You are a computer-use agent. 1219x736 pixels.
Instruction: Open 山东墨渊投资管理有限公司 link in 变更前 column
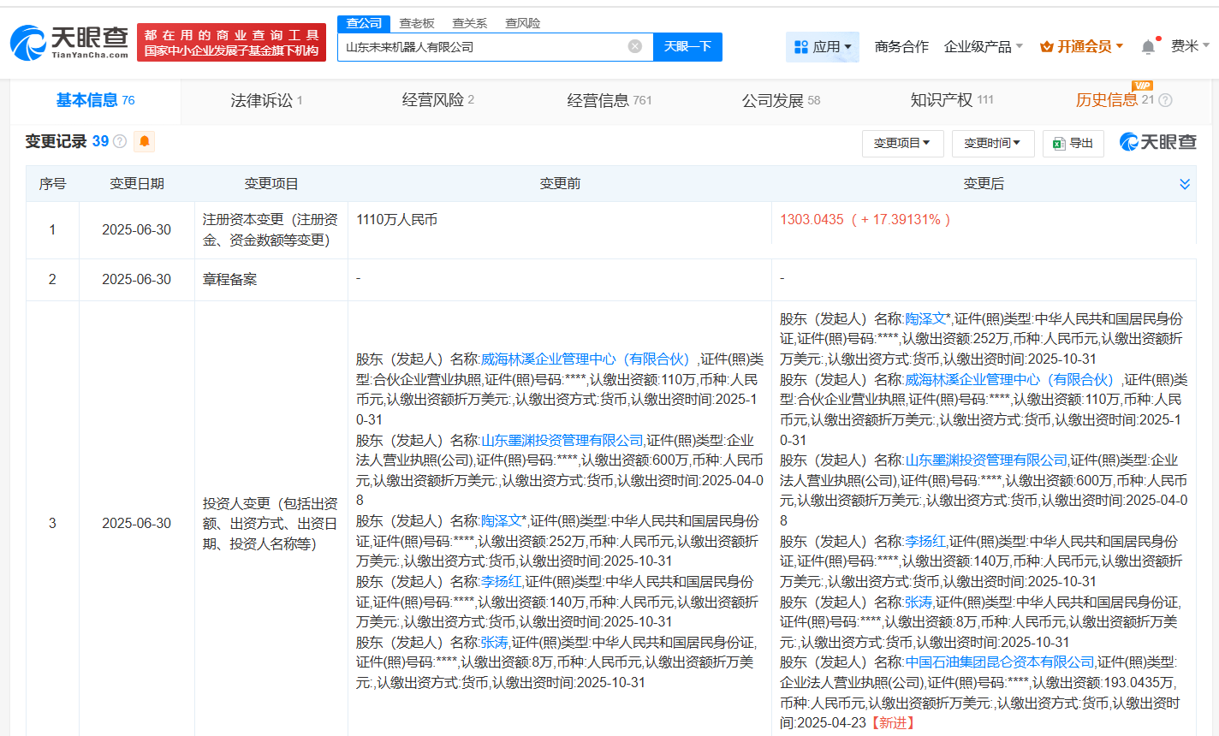pyautogui.click(x=562, y=441)
